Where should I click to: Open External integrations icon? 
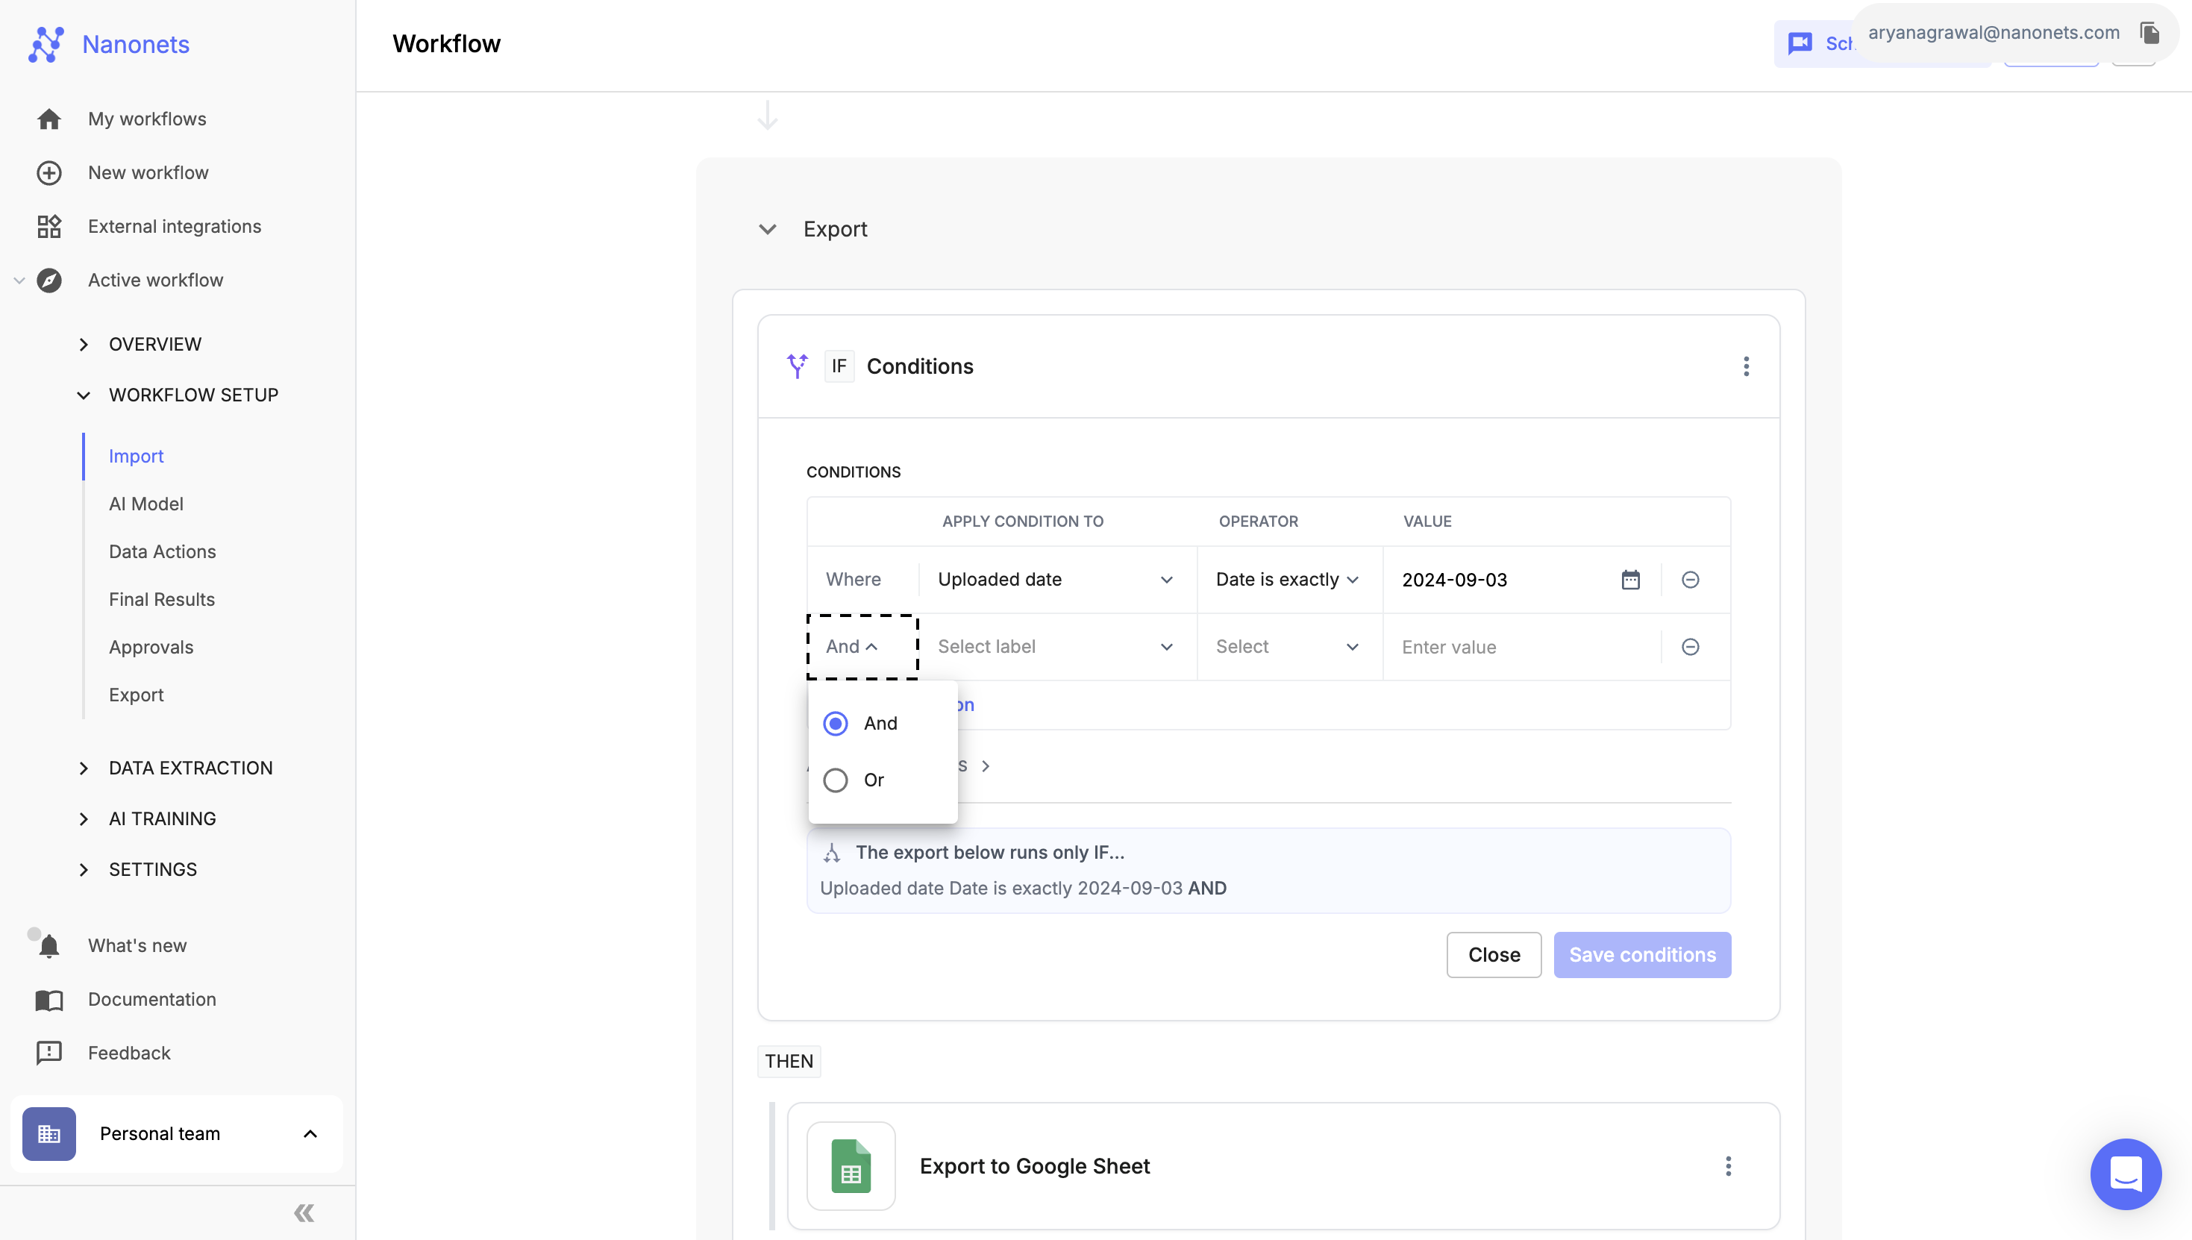coord(48,227)
